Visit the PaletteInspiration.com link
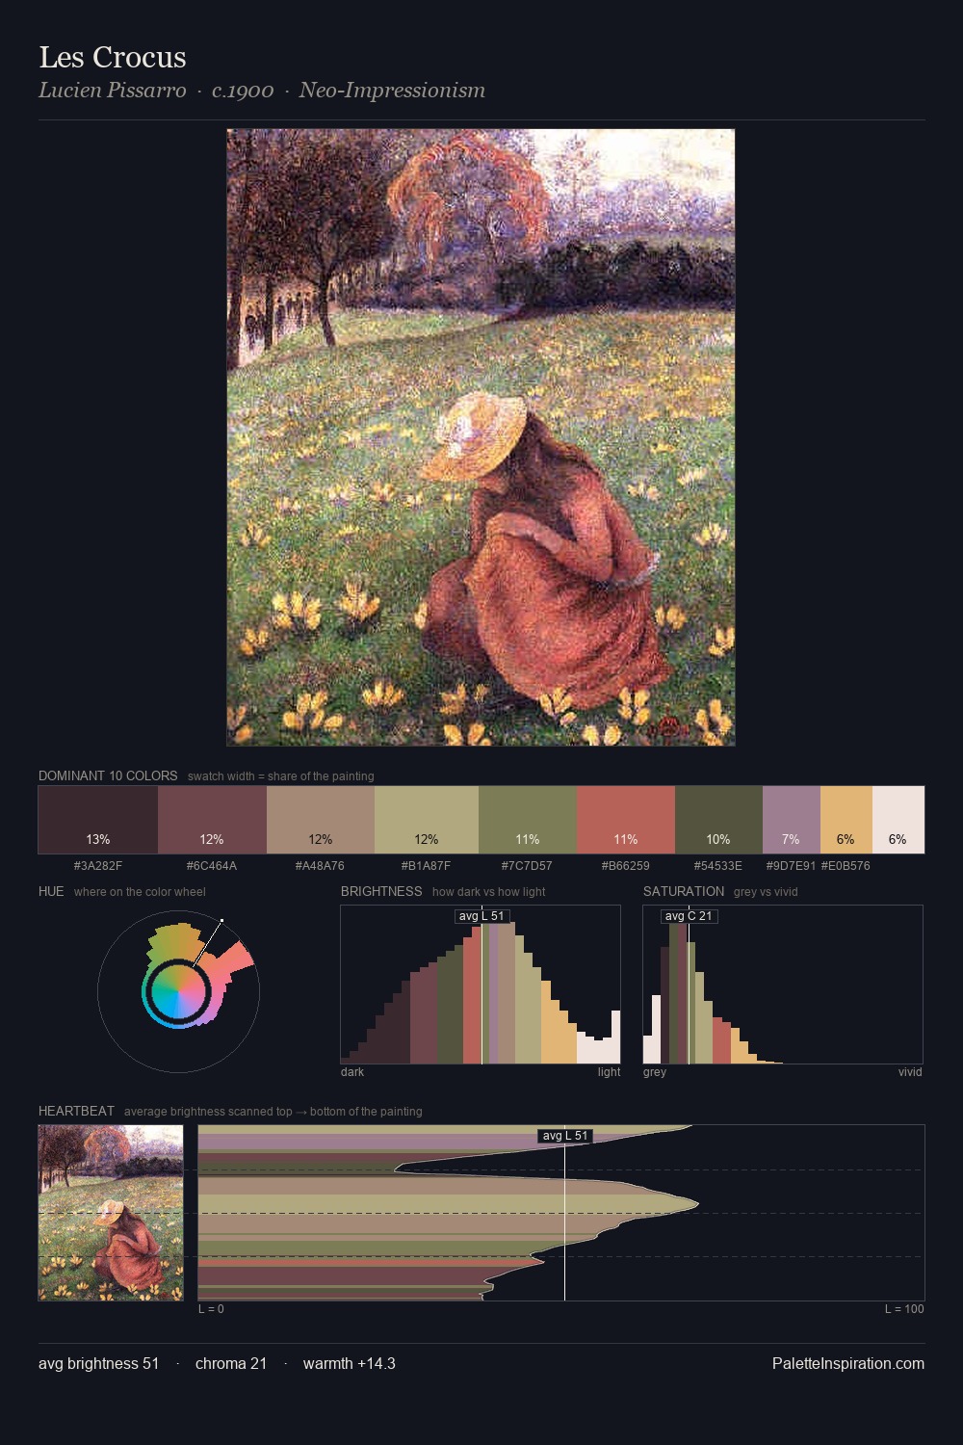 [848, 1363]
